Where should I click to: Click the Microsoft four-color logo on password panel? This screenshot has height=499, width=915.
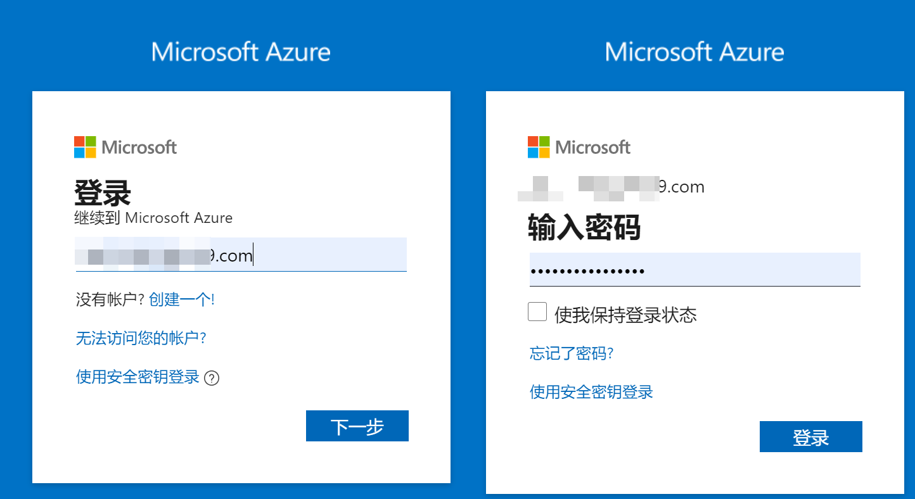click(x=539, y=147)
